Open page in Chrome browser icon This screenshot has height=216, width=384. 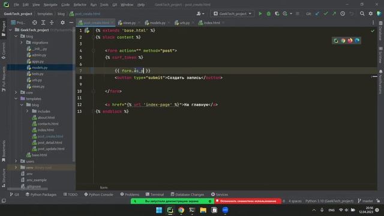343,41
